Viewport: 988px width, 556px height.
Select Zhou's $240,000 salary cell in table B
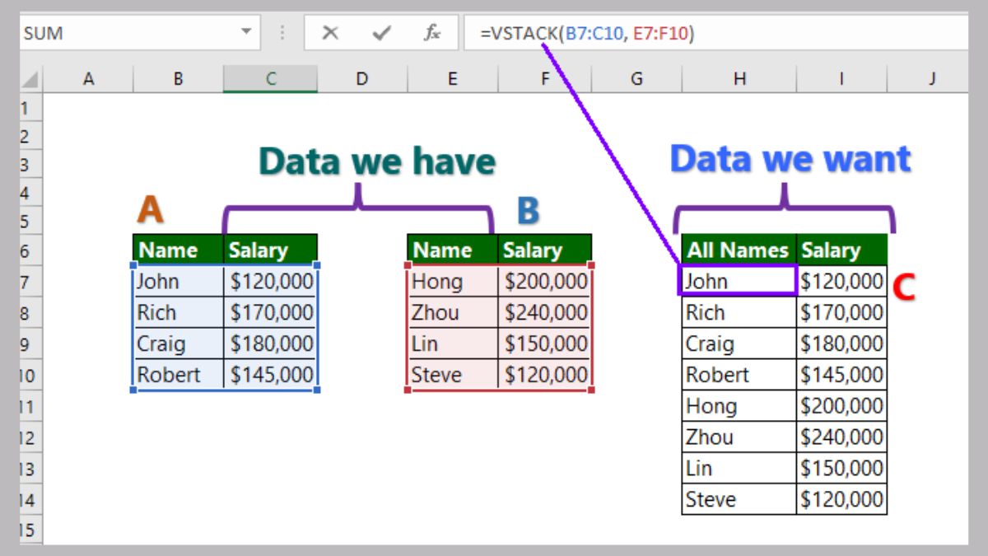[x=543, y=313]
